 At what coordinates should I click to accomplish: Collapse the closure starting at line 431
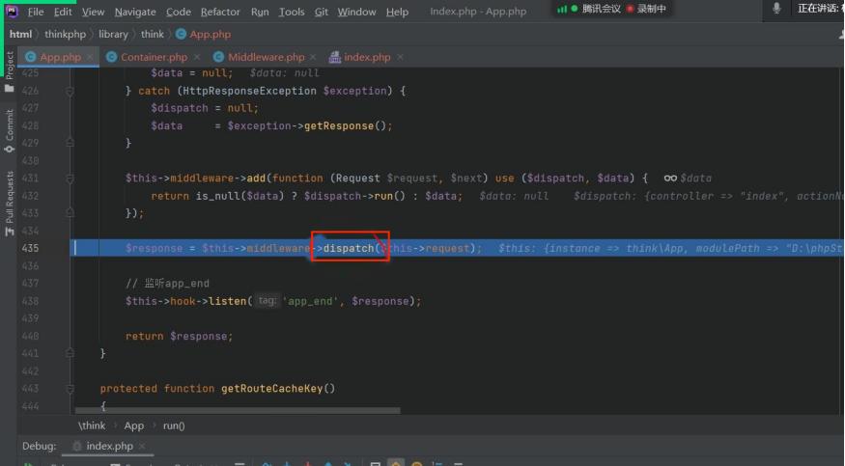70,178
